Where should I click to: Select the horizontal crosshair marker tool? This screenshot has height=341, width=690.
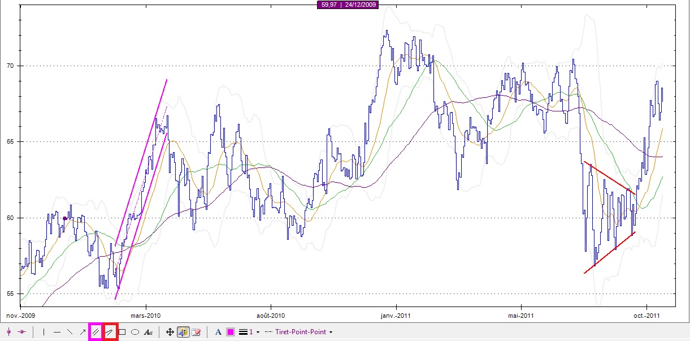22,332
